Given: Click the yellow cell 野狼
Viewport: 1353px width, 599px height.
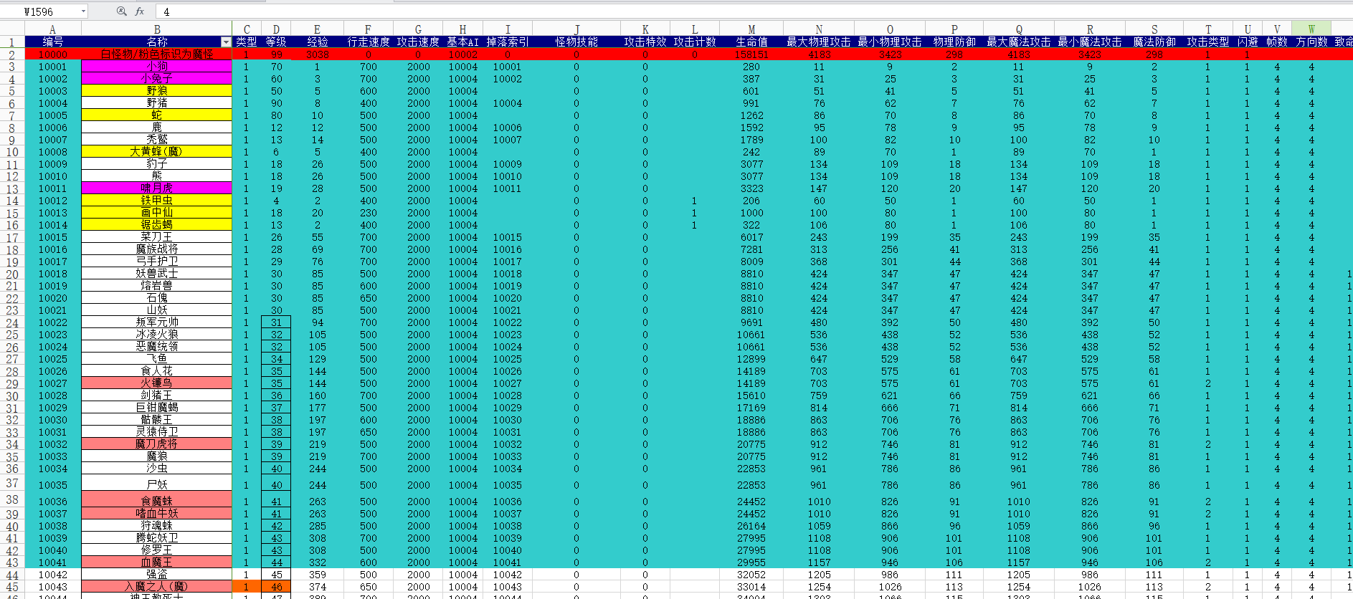Looking at the screenshot, I should (157, 91).
